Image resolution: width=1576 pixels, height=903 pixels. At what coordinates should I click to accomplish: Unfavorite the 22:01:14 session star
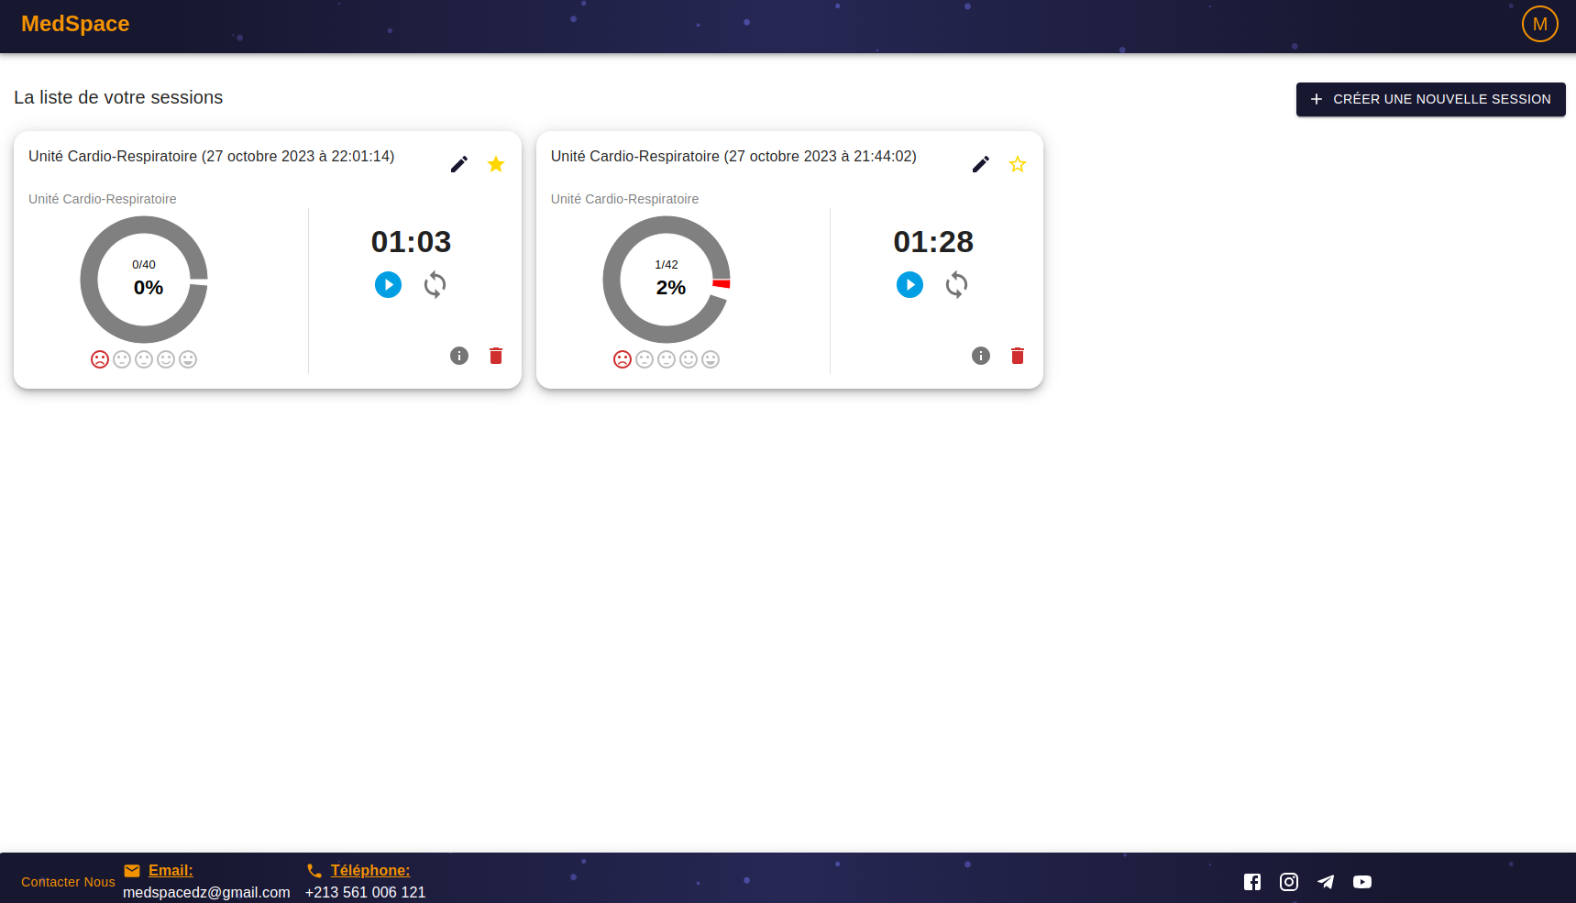[496, 164]
